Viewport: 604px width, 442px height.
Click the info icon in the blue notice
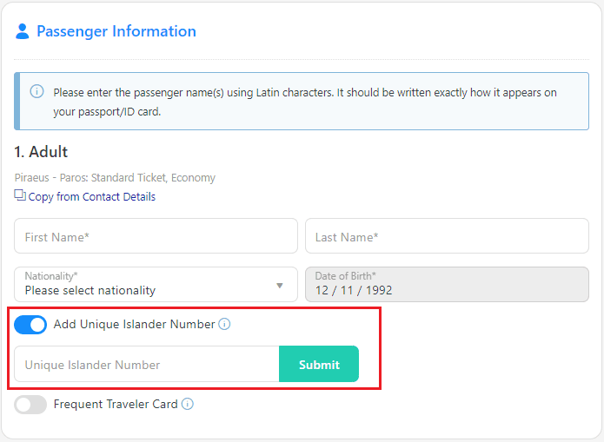point(37,91)
